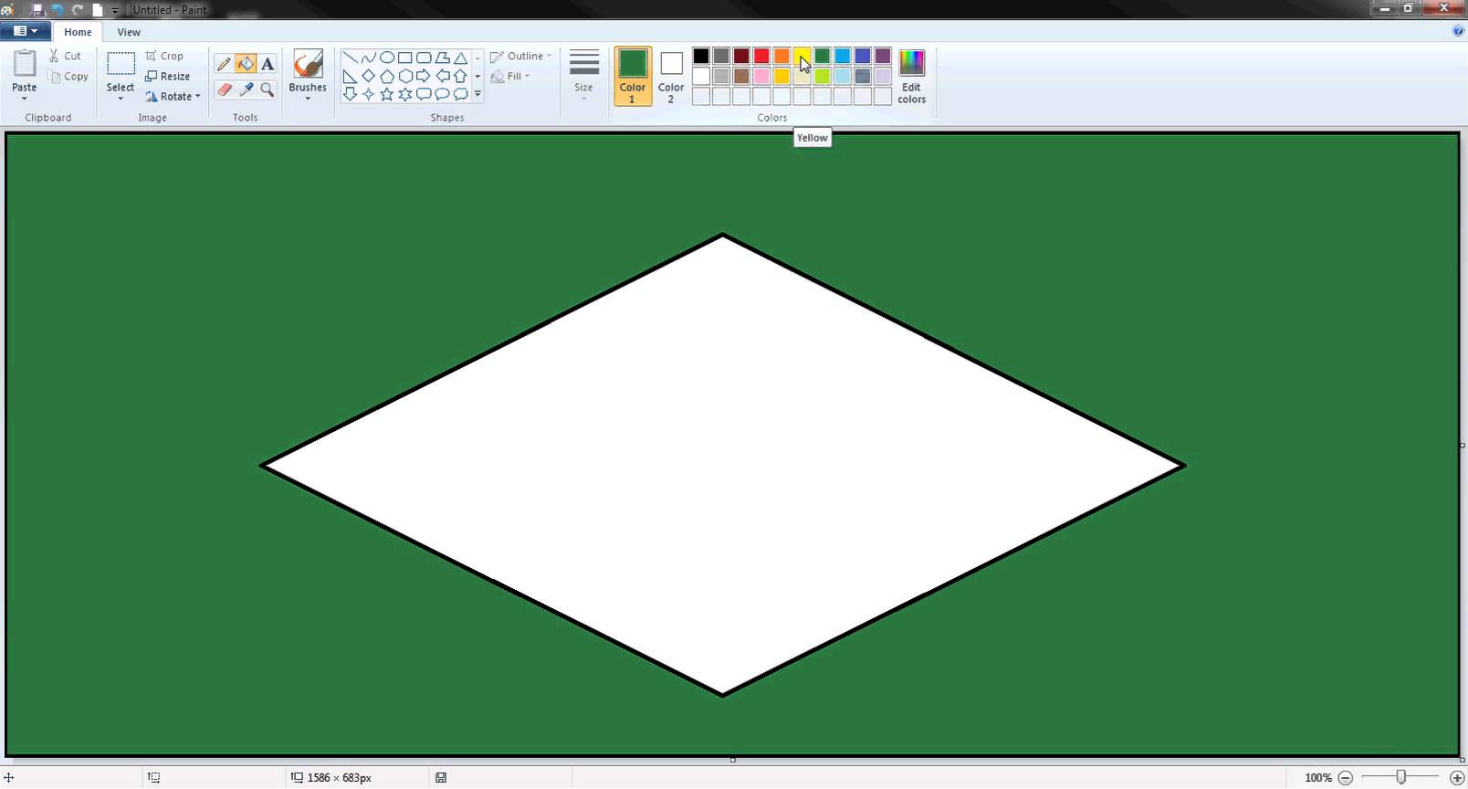Click the New document icon in title bar
The image size is (1468, 789).
pos(98,10)
